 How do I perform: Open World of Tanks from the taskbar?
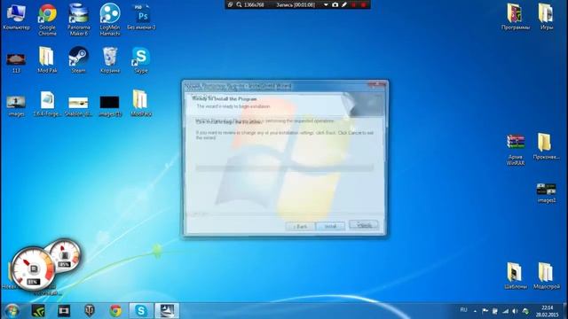point(90,311)
